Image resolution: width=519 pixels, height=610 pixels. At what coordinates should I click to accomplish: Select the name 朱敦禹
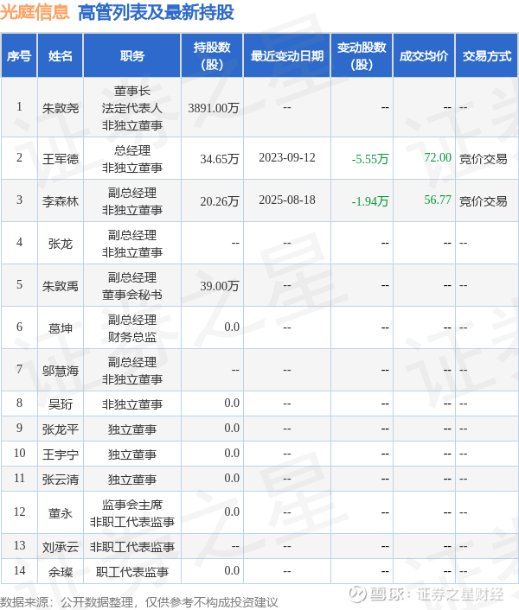click(x=61, y=286)
